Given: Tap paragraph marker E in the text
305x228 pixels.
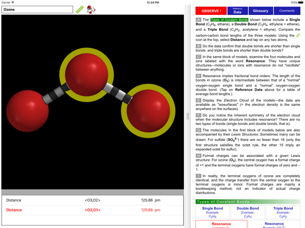Looking at the screenshot, I should [198, 100].
